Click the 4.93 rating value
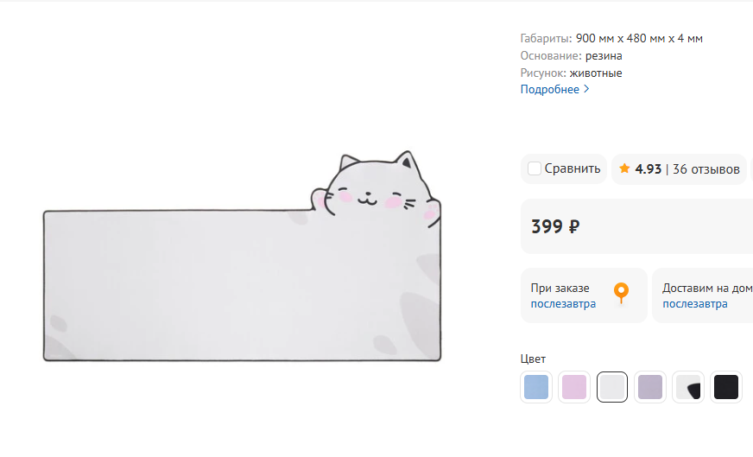This screenshot has width=753, height=457. coord(648,168)
